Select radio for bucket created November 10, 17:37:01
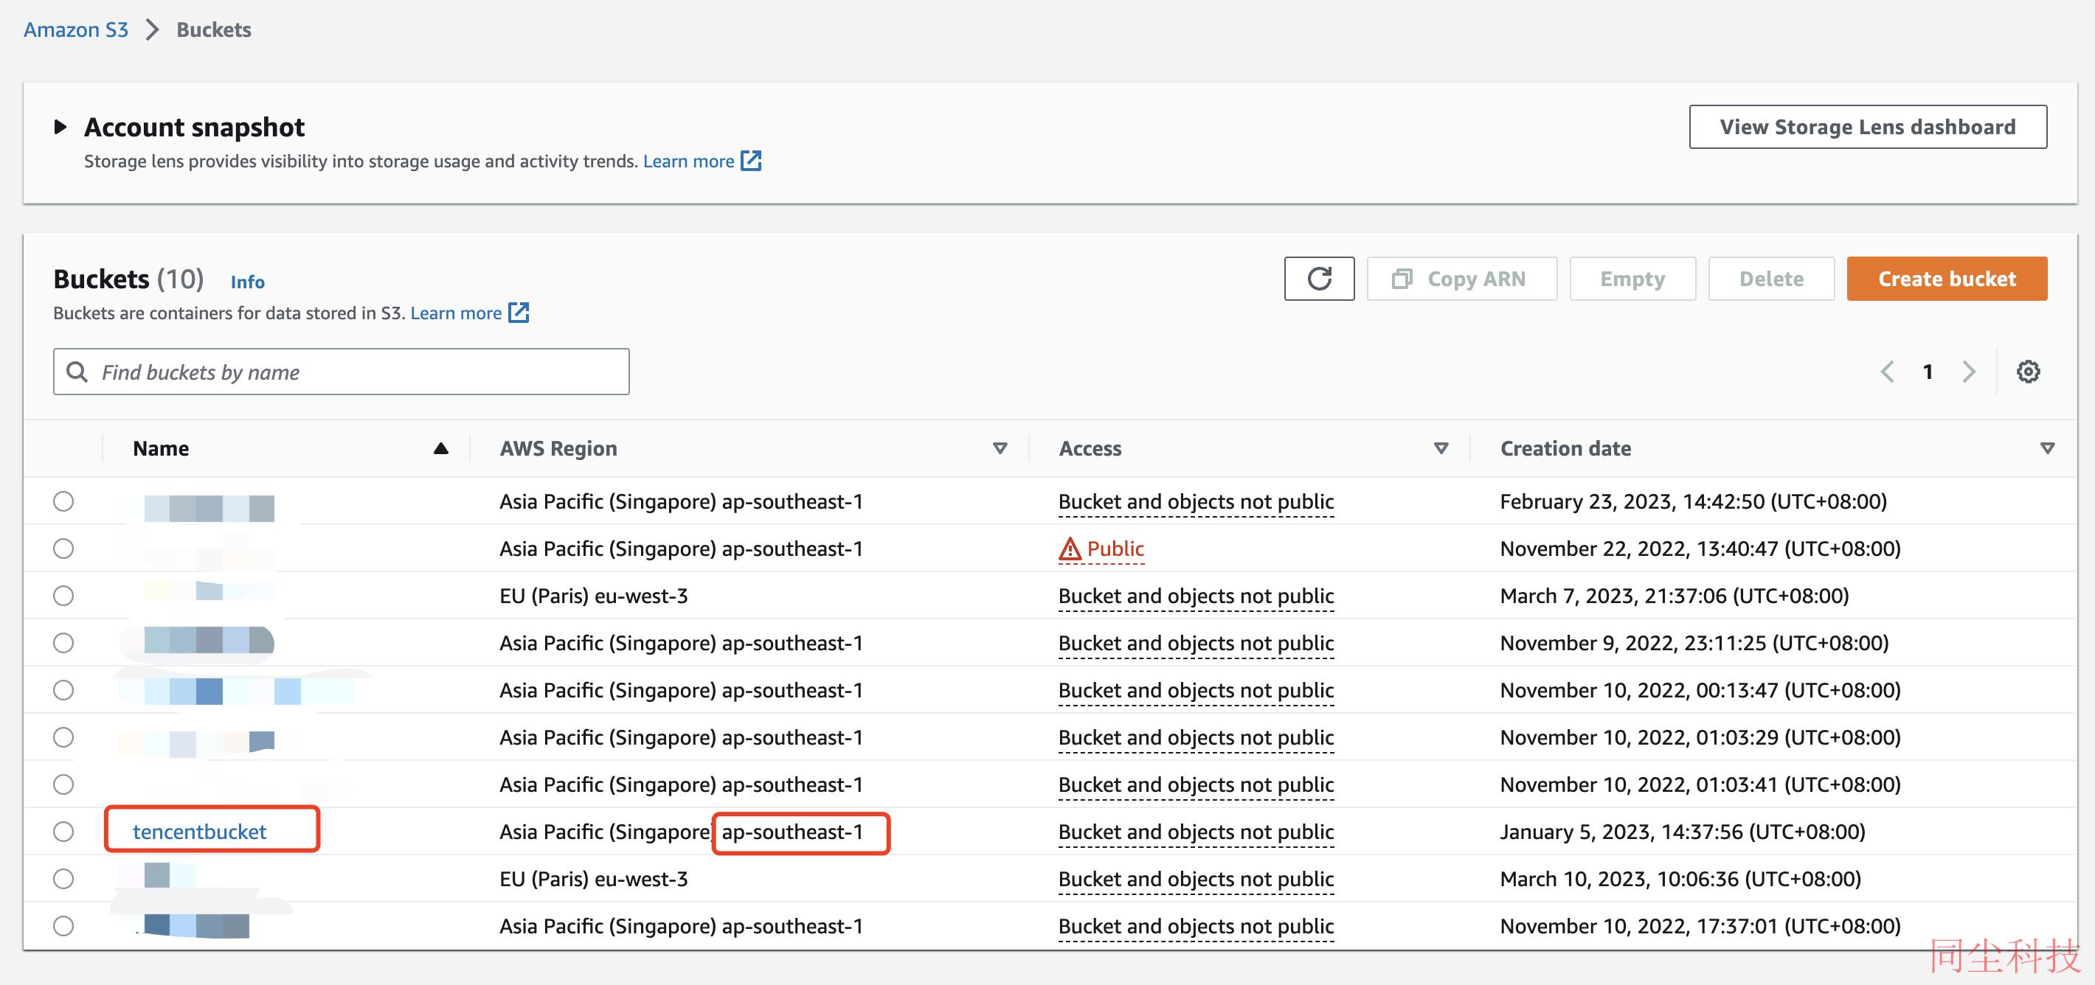 pos(63,926)
